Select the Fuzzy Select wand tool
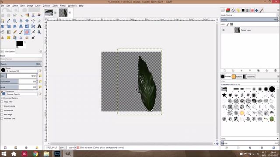The height and width of the screenshot is (157, 280). (x=21, y=15)
